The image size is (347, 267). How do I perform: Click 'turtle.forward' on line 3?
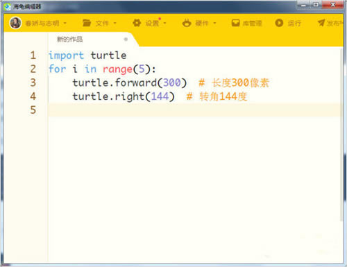[x=115, y=83]
